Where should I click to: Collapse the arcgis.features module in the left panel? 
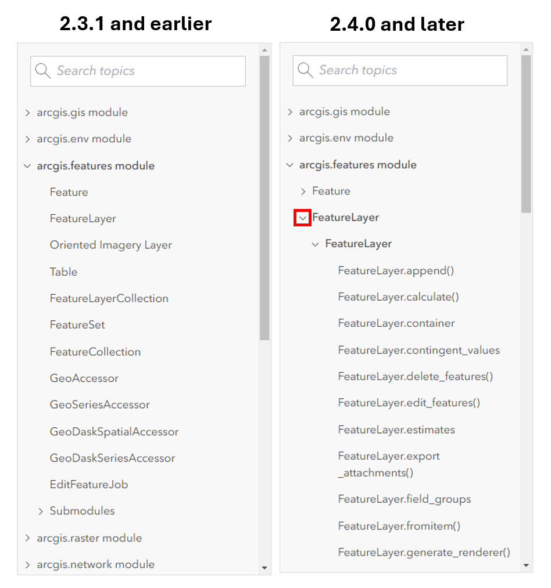27,165
